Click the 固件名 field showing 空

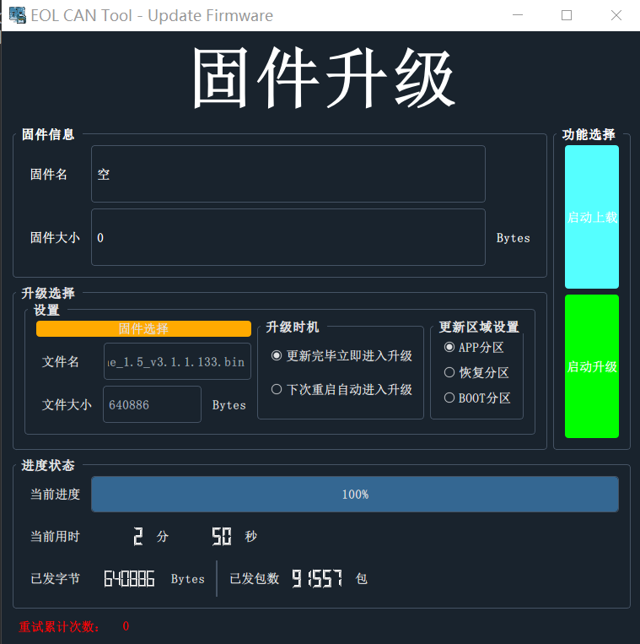pyautogui.click(x=288, y=174)
